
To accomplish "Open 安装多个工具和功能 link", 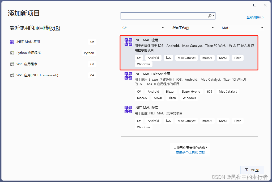I will coord(190,152).
